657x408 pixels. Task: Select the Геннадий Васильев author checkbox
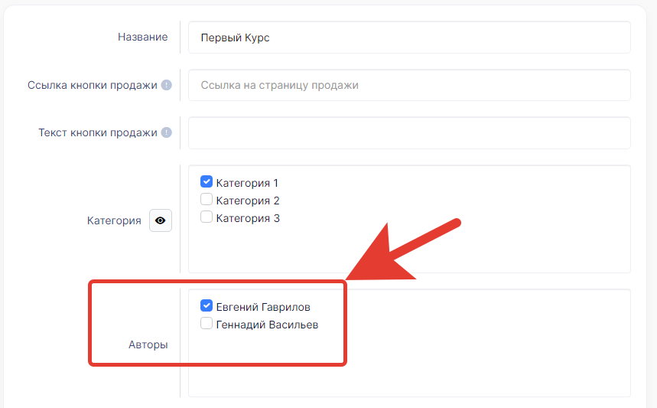[206, 324]
